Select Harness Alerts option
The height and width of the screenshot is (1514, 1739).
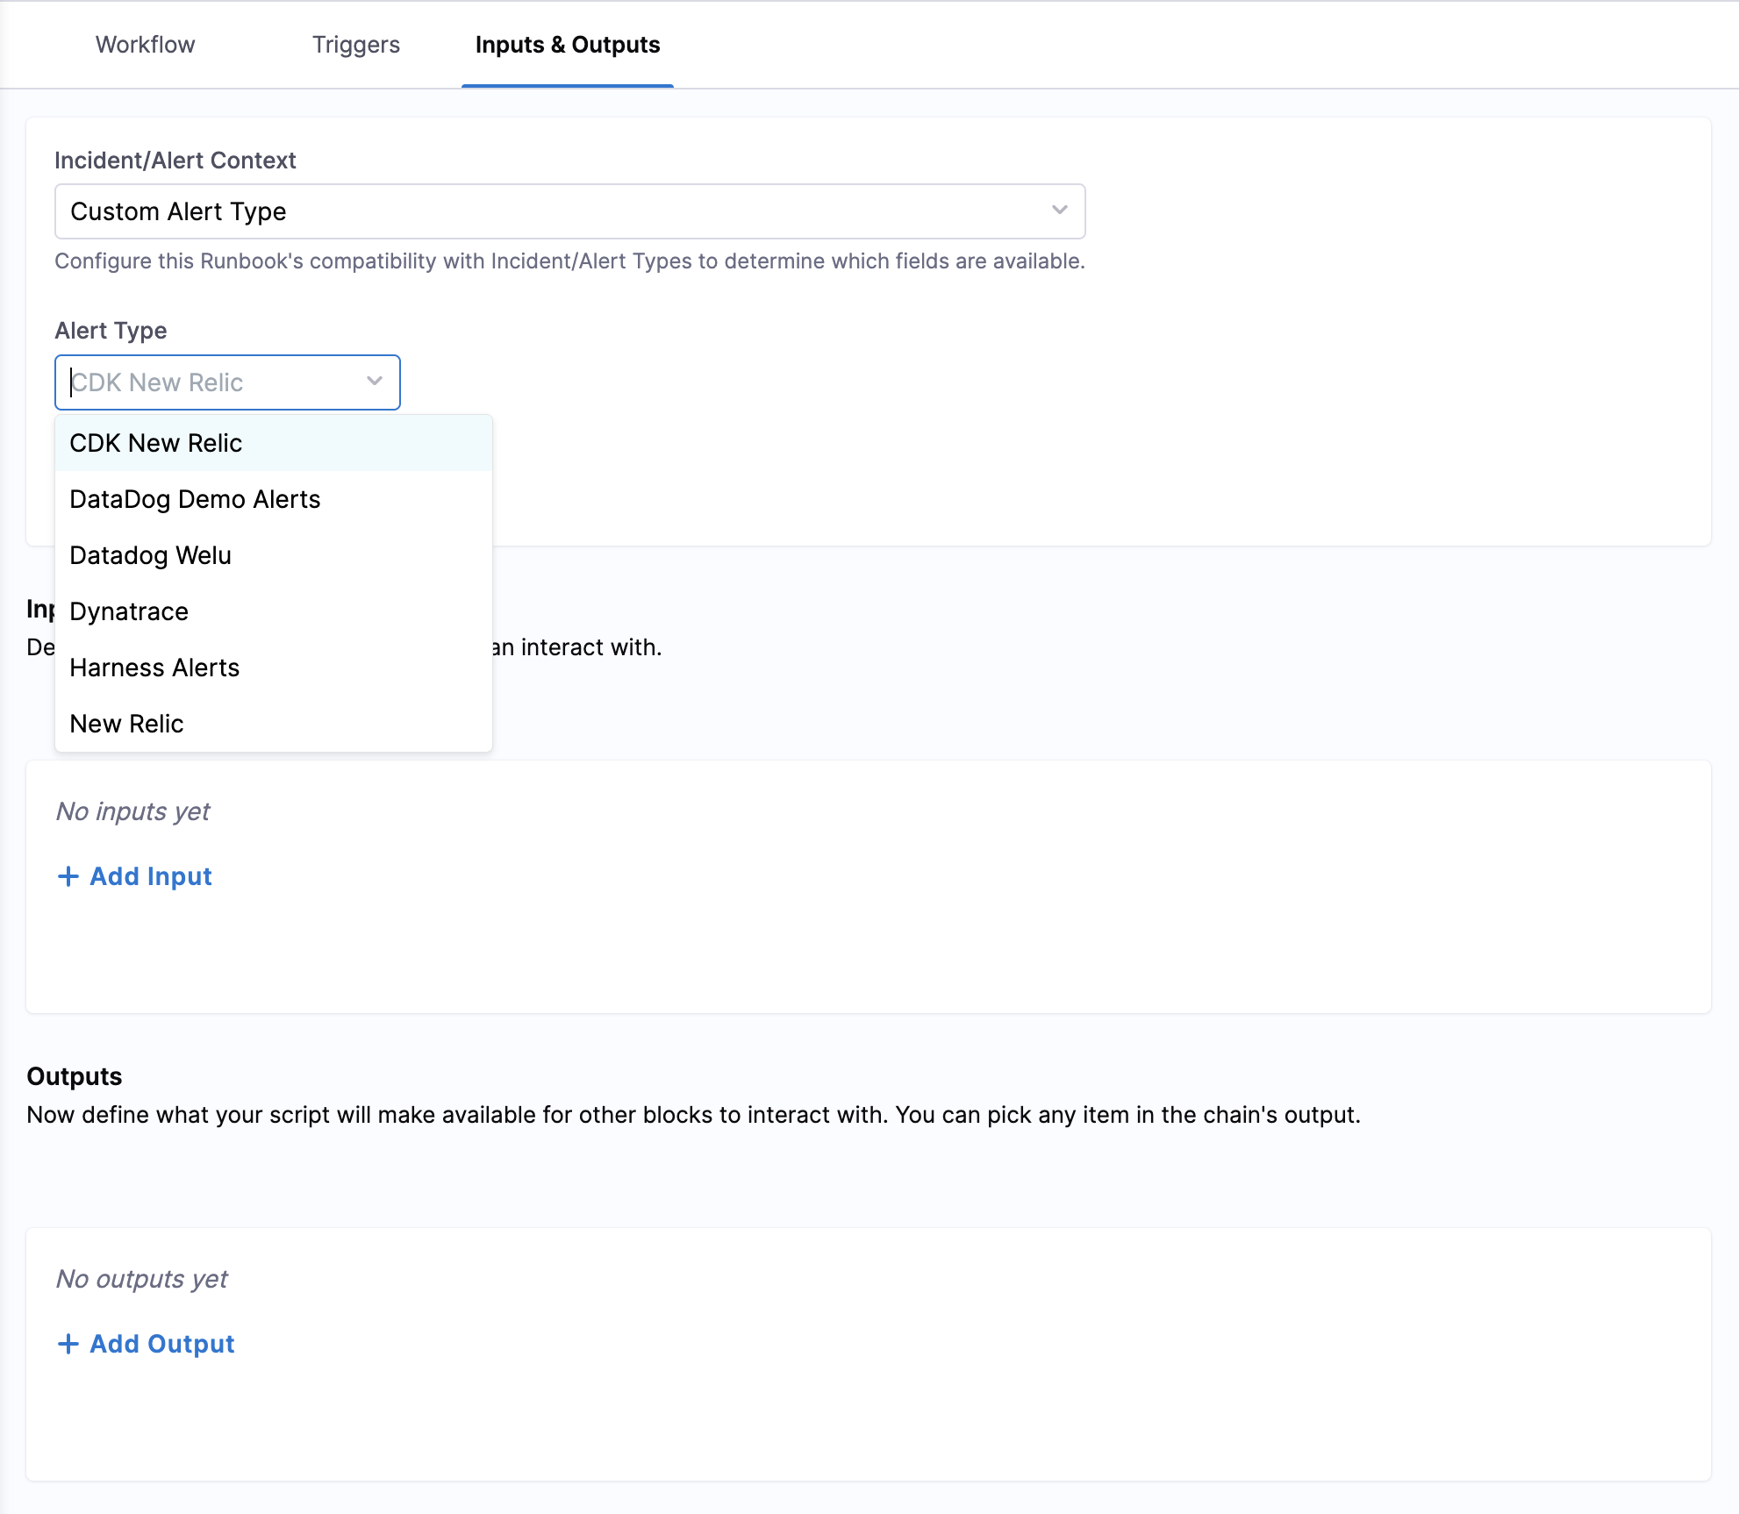[154, 668]
